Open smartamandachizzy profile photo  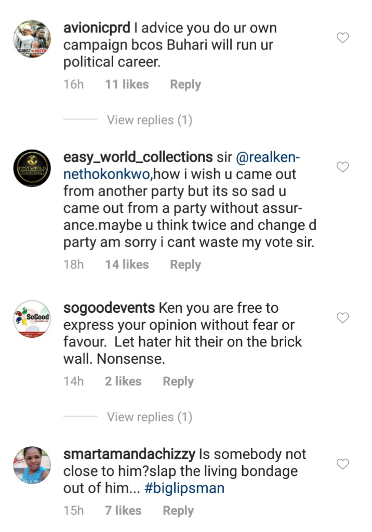pyautogui.click(x=32, y=465)
